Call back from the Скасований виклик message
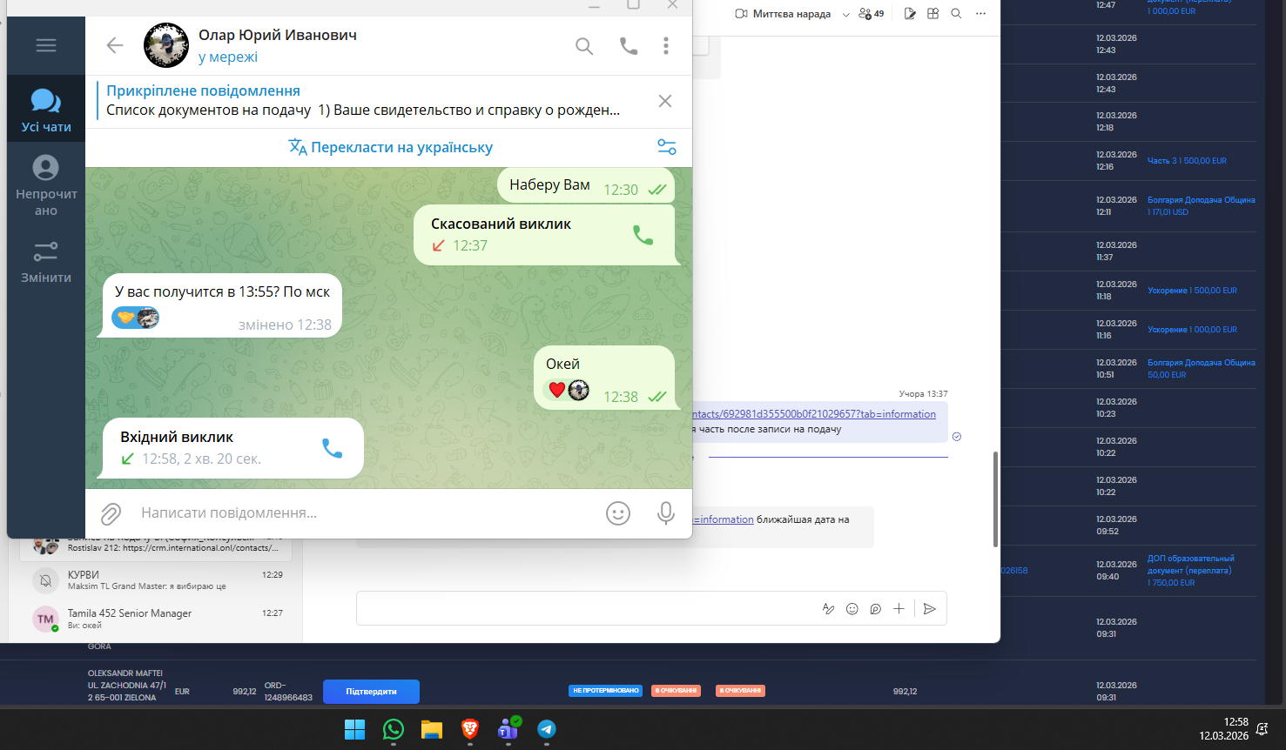 click(643, 235)
